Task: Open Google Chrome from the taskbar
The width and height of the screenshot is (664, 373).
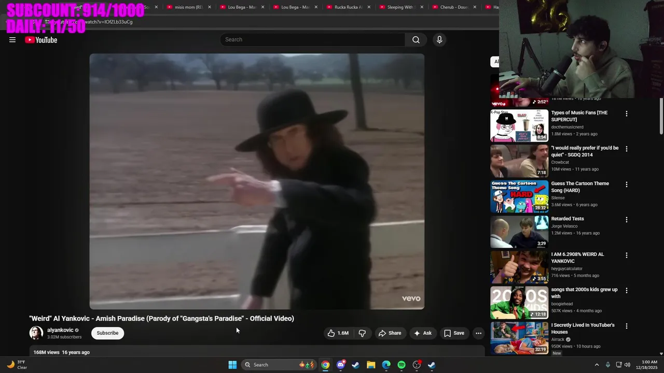Action: (x=325, y=365)
